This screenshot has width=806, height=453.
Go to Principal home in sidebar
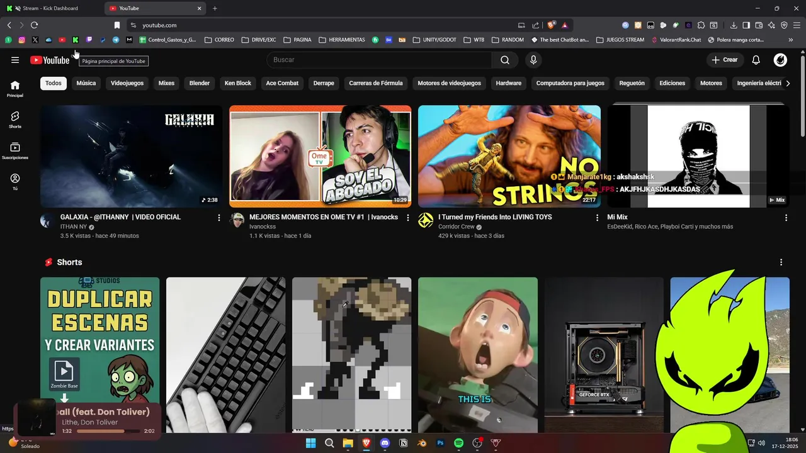[15, 89]
